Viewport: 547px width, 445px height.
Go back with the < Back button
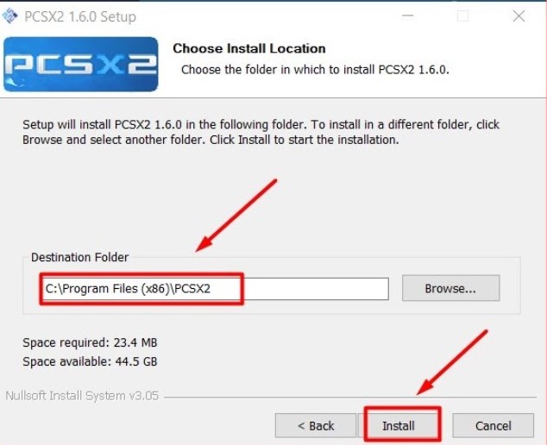click(315, 425)
